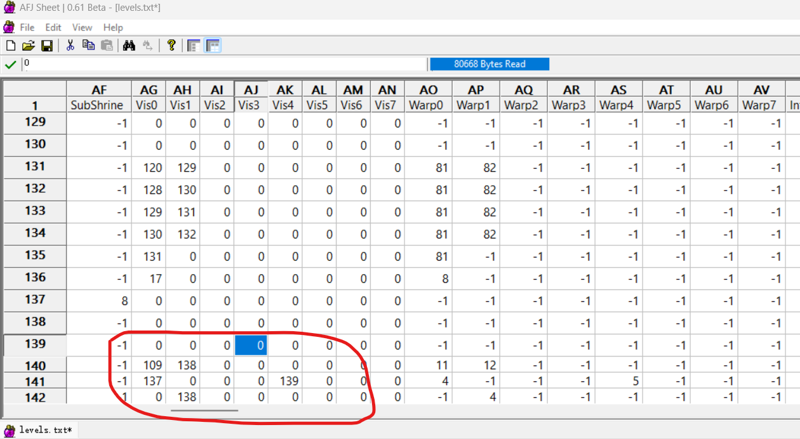Select cell 128 in row 132
This screenshot has height=439, width=800.
coord(149,190)
